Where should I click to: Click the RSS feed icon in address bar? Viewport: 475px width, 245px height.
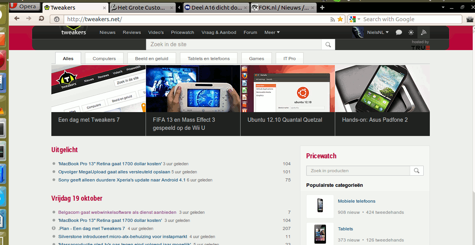coord(332,19)
